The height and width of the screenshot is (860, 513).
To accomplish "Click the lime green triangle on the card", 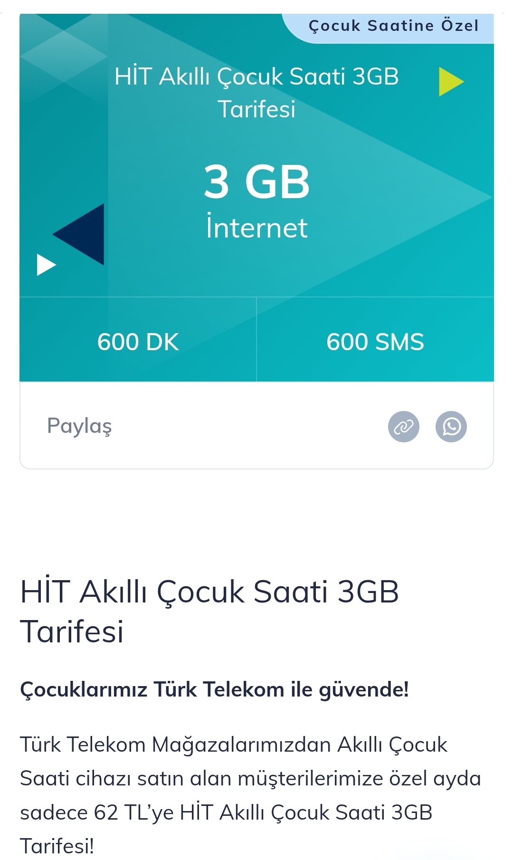I will (451, 82).
